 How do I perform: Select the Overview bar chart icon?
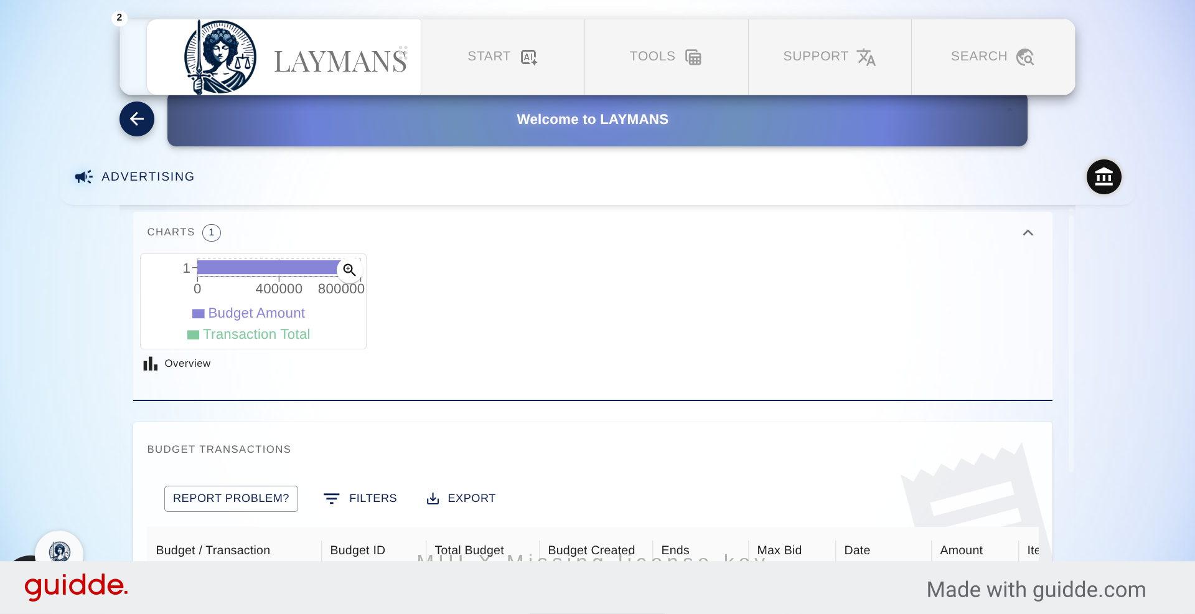click(x=149, y=363)
